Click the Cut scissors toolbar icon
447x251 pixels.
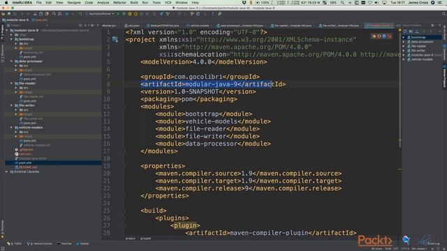point(35,14)
